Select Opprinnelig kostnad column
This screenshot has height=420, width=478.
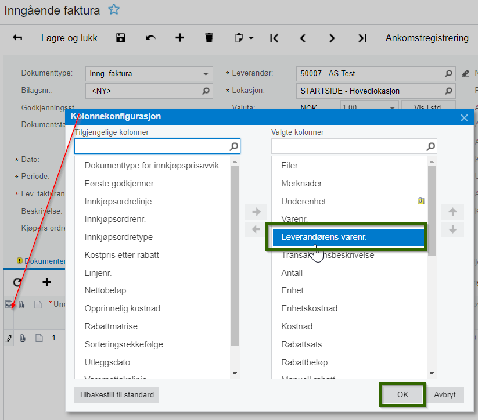coord(122,308)
